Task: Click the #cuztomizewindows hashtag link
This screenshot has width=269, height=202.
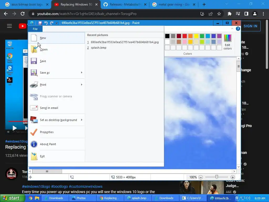Action: [x=86, y=186]
